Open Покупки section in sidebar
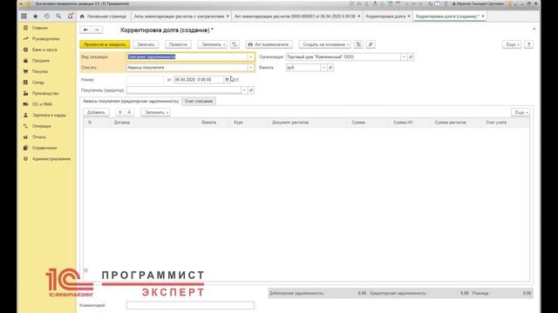Viewport: 558px width, 313px height. coord(40,71)
